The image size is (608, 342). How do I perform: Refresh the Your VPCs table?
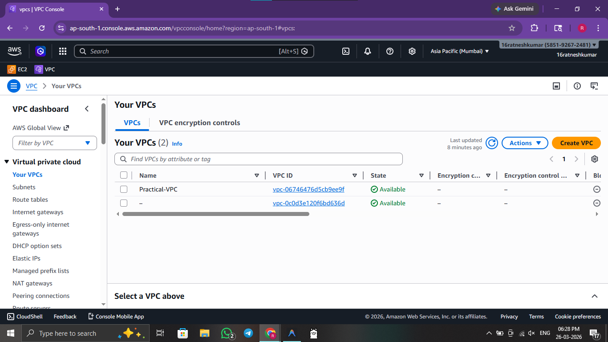(x=491, y=143)
